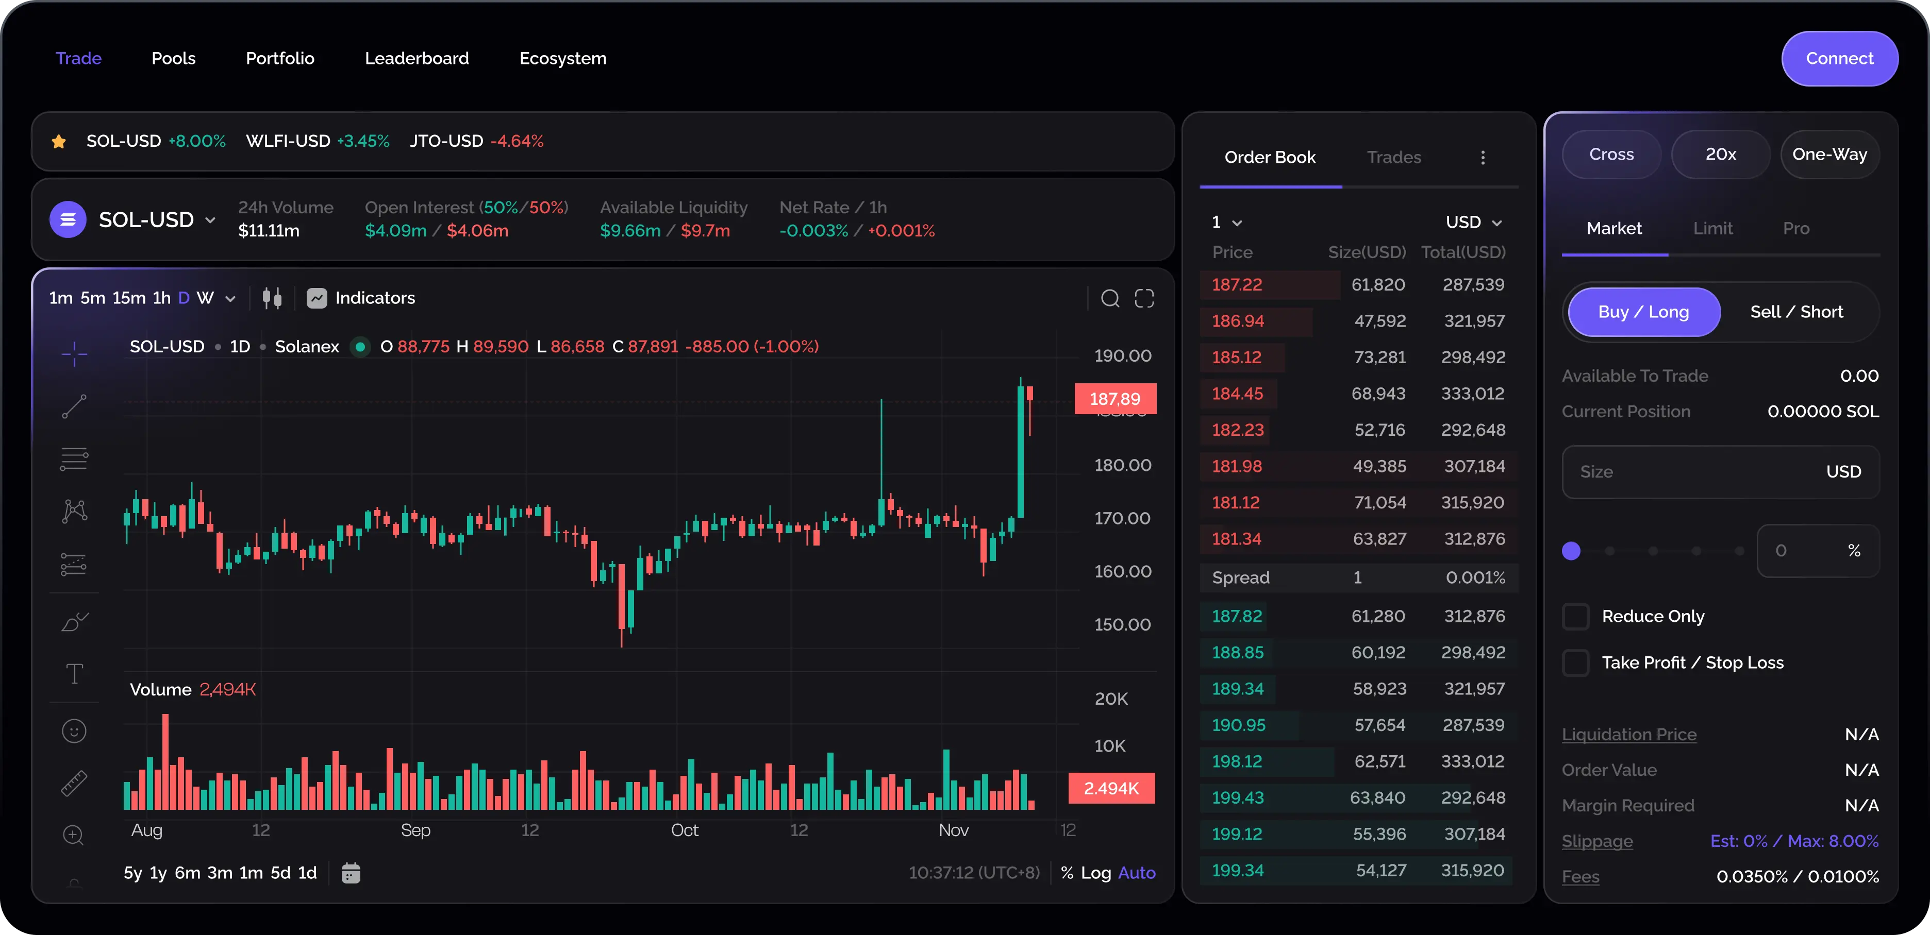Select the Limit order tab

pos(1713,228)
